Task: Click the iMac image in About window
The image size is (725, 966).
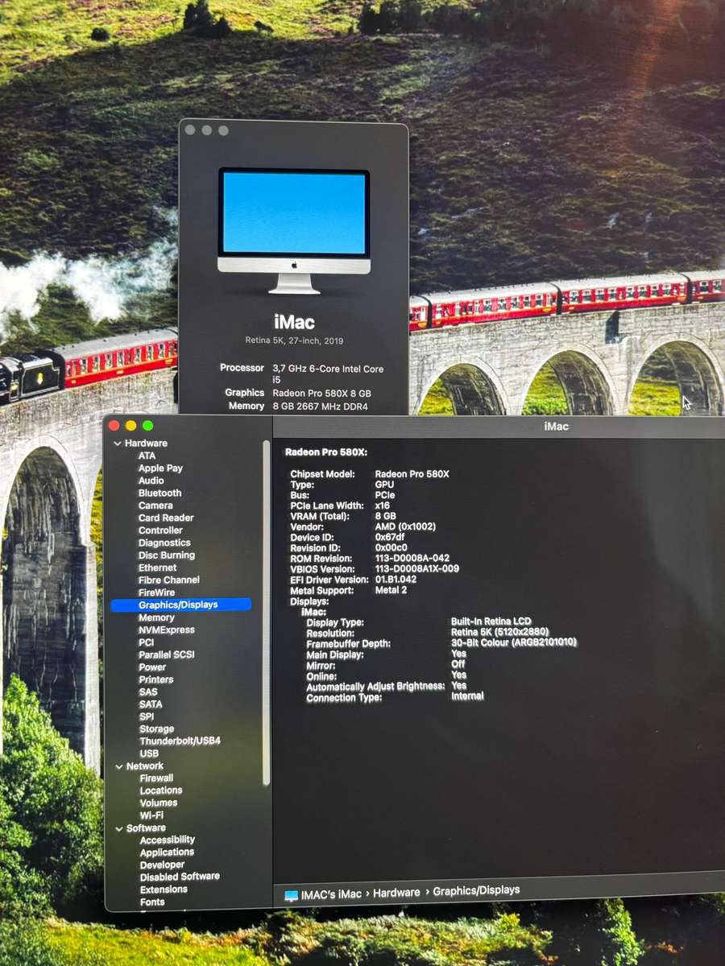Action: [x=294, y=229]
